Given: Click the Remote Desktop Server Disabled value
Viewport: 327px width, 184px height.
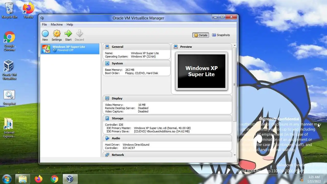Looking at the screenshot, I should pyautogui.click(x=143, y=108).
